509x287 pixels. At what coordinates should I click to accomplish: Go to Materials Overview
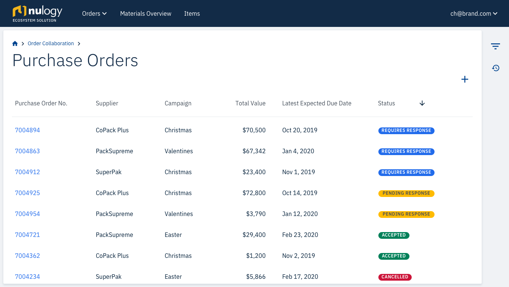pyautogui.click(x=146, y=13)
